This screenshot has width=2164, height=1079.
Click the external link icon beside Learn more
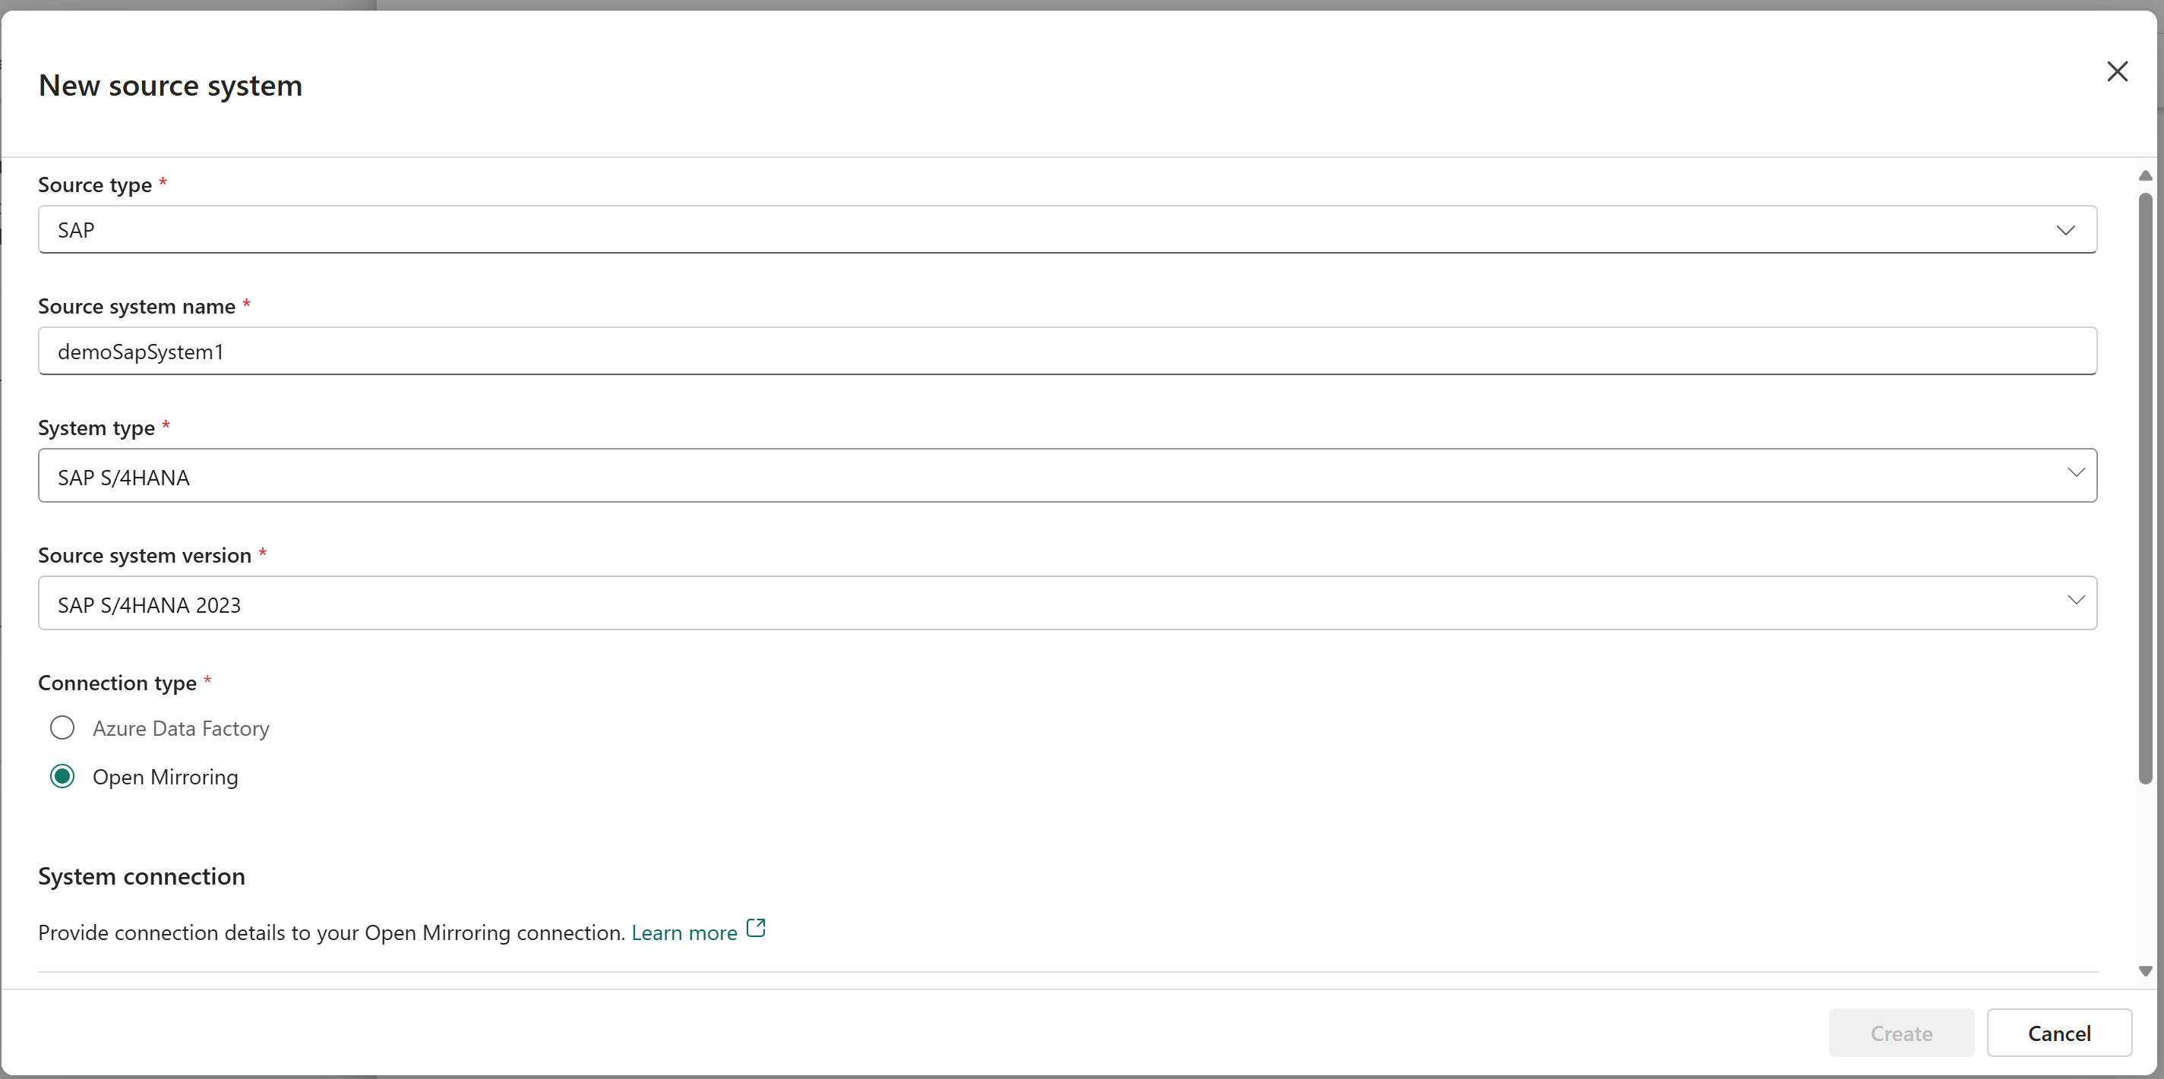coord(755,928)
